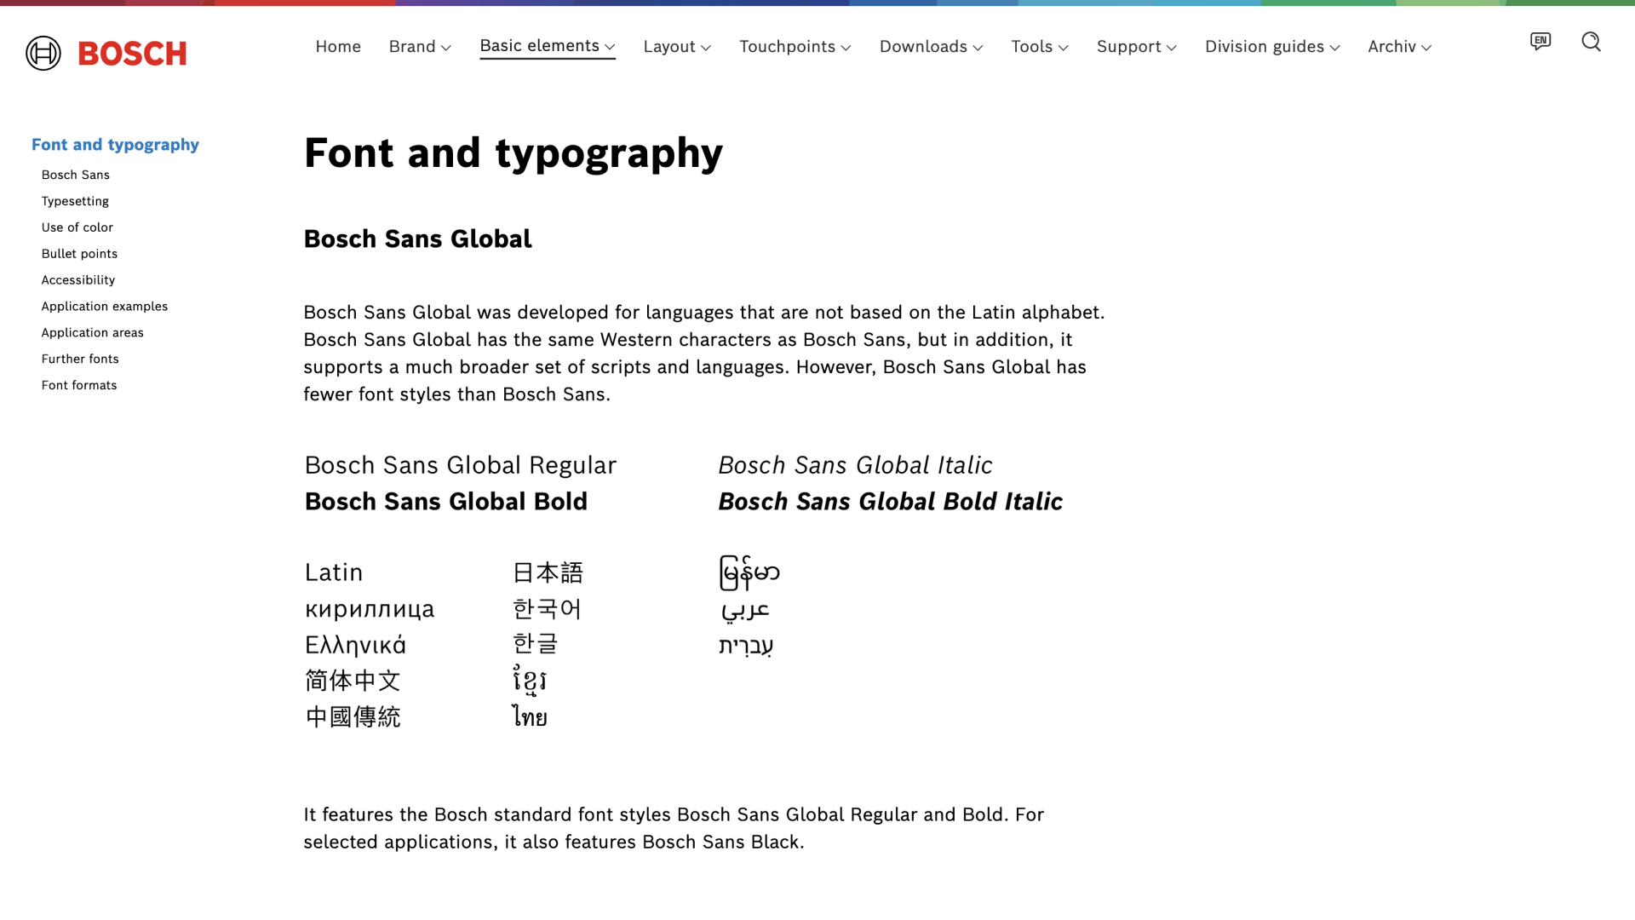
Task: Open the Support dropdown menu
Action: click(x=1137, y=47)
